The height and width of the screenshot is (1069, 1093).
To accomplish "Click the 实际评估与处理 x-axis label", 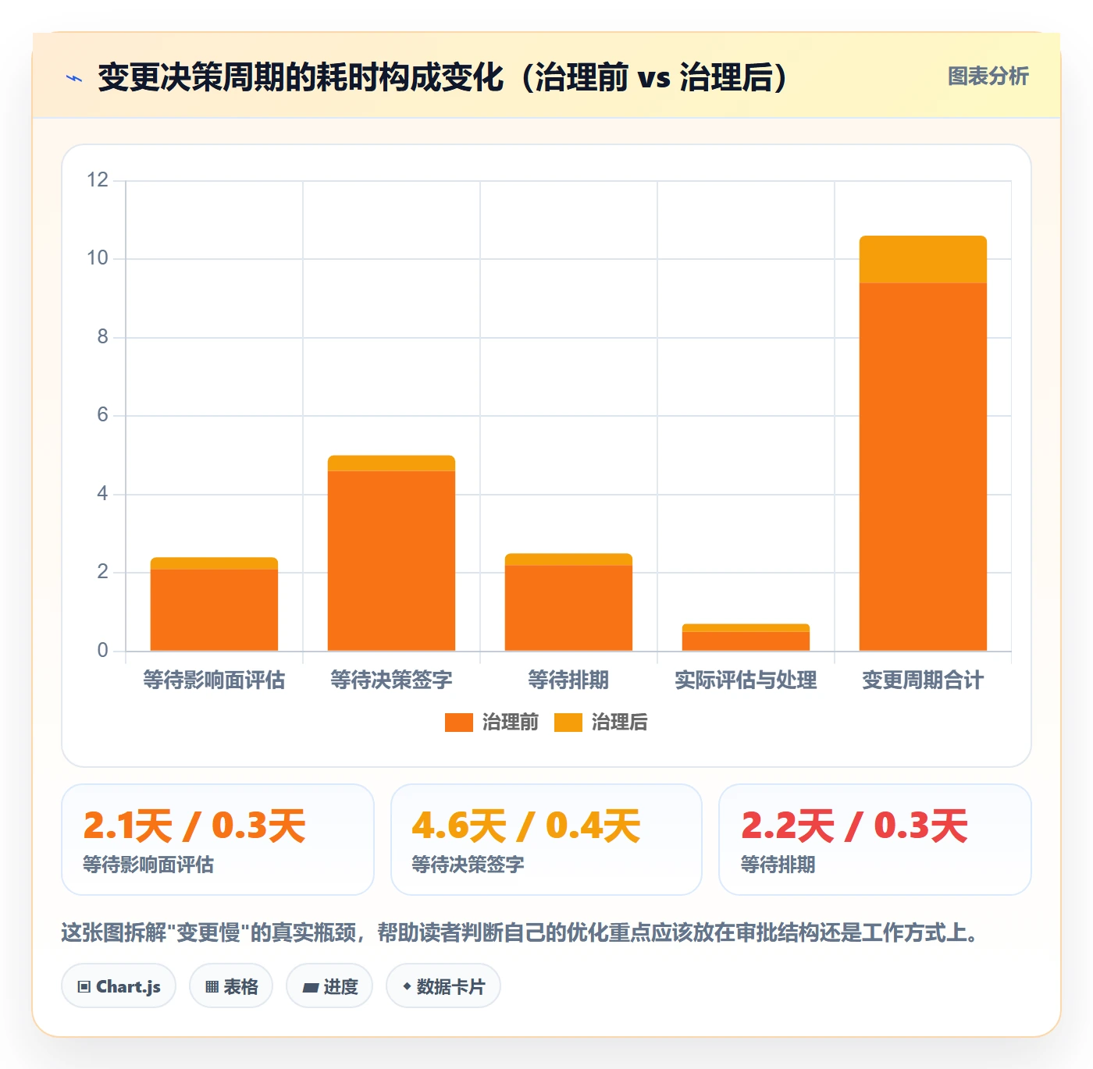I will point(746,680).
